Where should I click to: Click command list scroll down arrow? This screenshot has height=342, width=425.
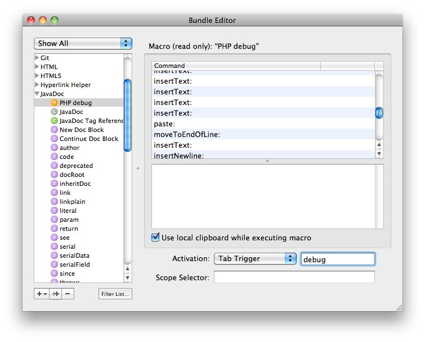[x=379, y=153]
